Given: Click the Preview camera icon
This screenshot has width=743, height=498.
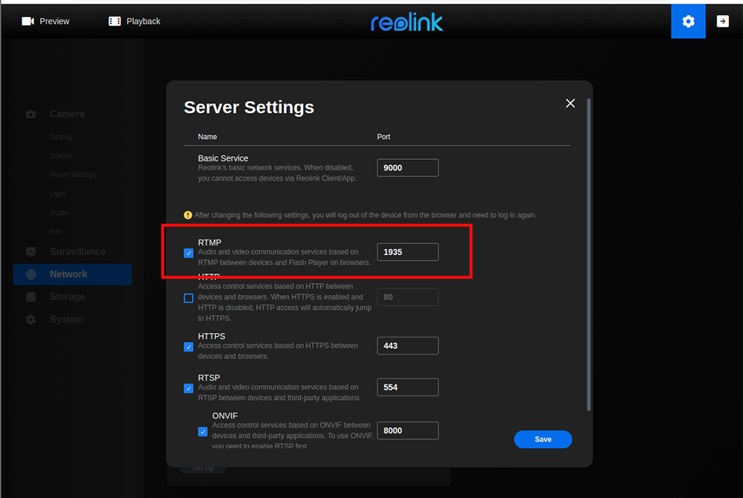Looking at the screenshot, I should (28, 22).
